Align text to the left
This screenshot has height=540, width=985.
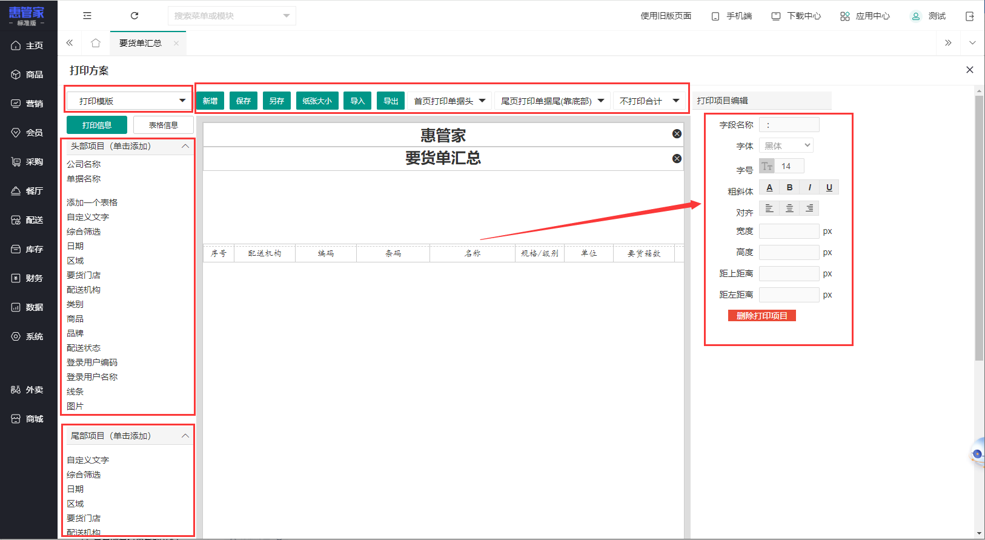point(769,208)
